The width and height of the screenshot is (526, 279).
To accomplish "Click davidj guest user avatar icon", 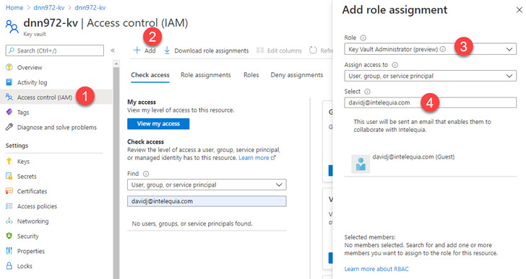I will [361, 164].
